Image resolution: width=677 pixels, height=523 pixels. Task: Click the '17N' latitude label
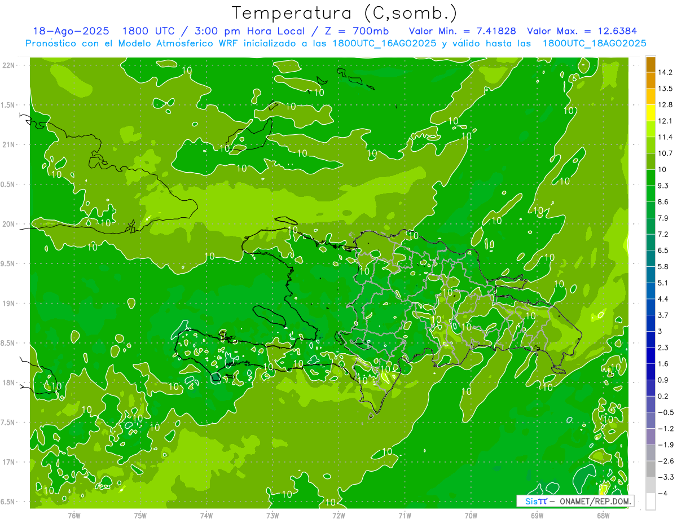[x=10, y=462]
